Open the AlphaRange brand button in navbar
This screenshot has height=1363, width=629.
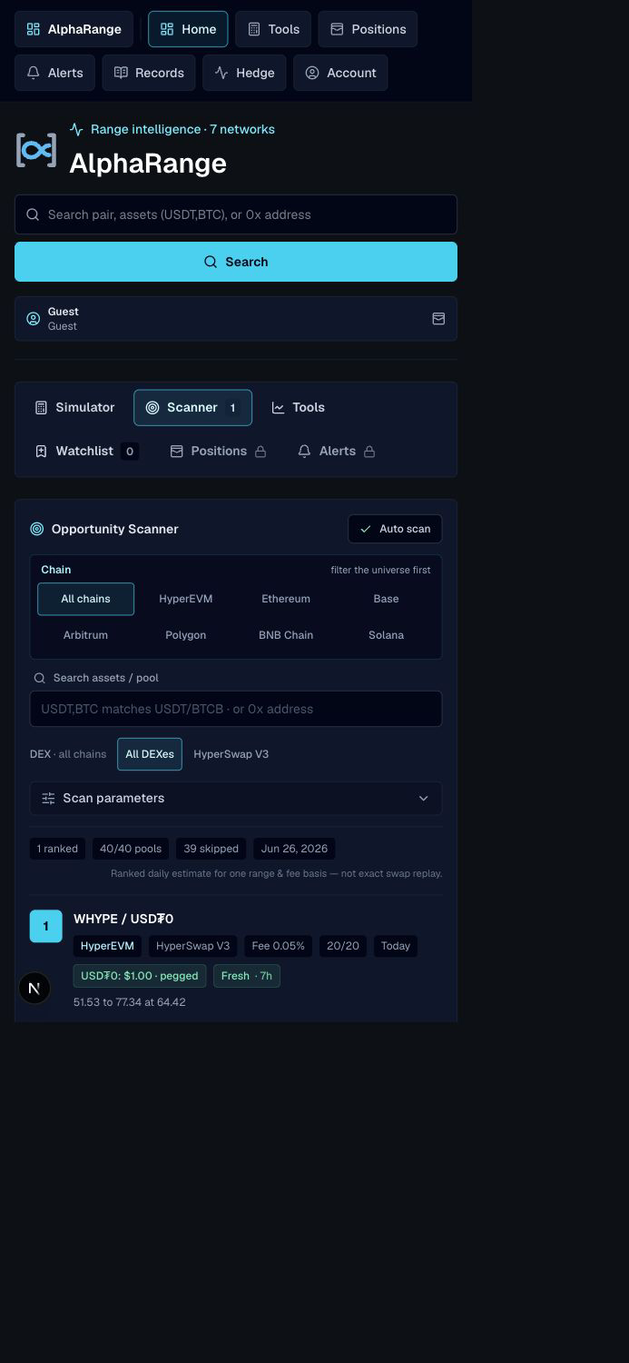[74, 29]
